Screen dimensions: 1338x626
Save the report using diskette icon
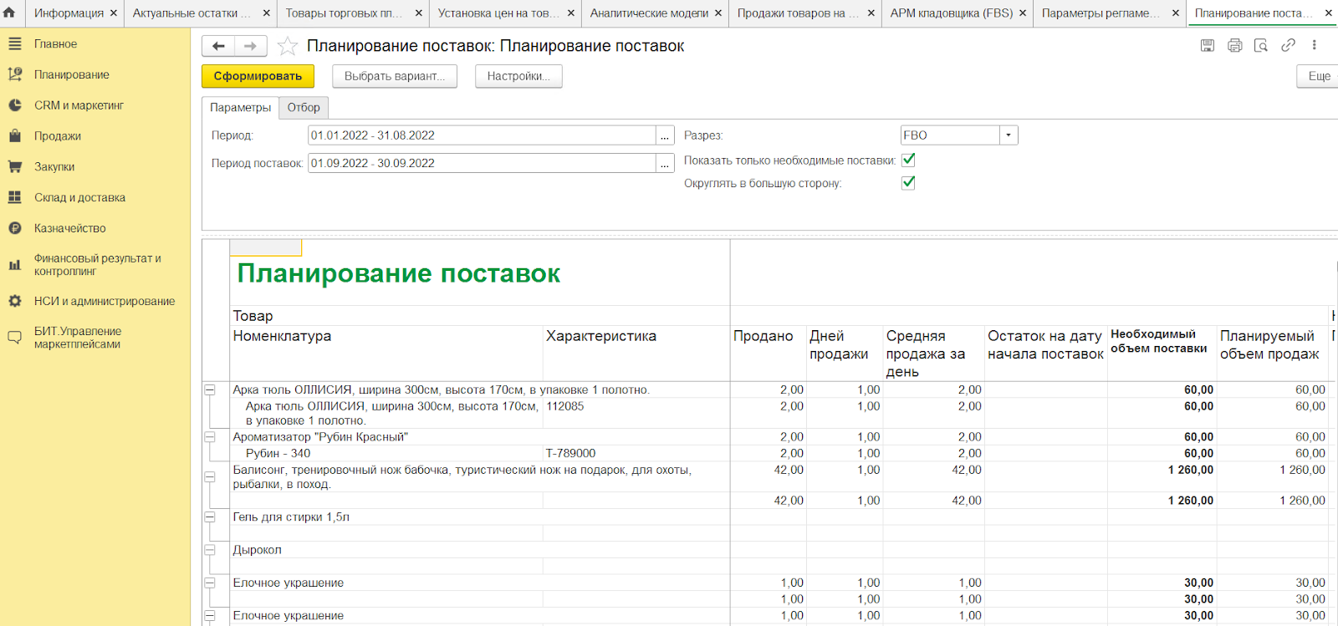point(1207,46)
